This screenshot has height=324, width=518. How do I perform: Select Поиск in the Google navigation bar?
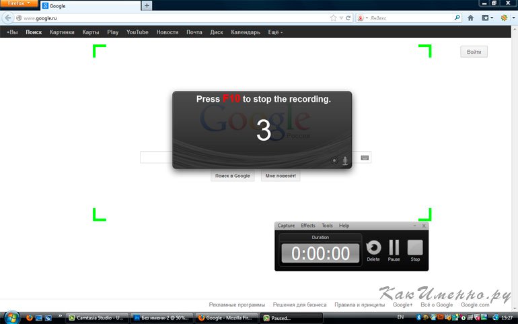34,32
